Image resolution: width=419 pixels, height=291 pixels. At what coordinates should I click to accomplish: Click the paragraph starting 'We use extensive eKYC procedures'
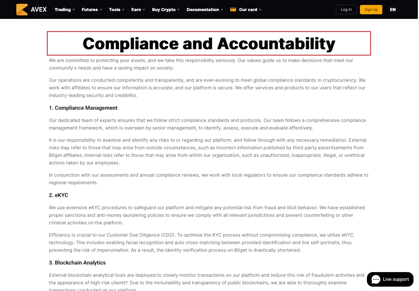(207, 215)
